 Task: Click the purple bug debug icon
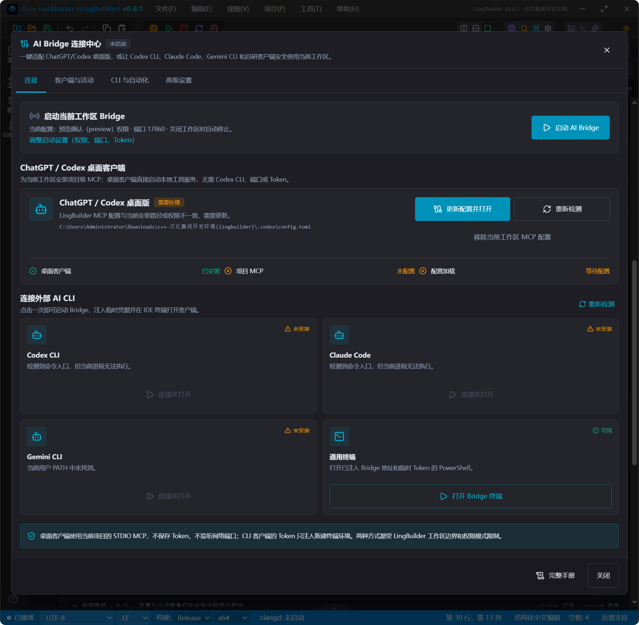coord(512,28)
